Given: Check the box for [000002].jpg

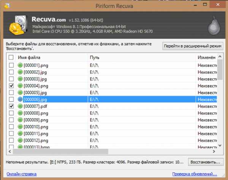Looking at the screenshot, I should point(11,72).
